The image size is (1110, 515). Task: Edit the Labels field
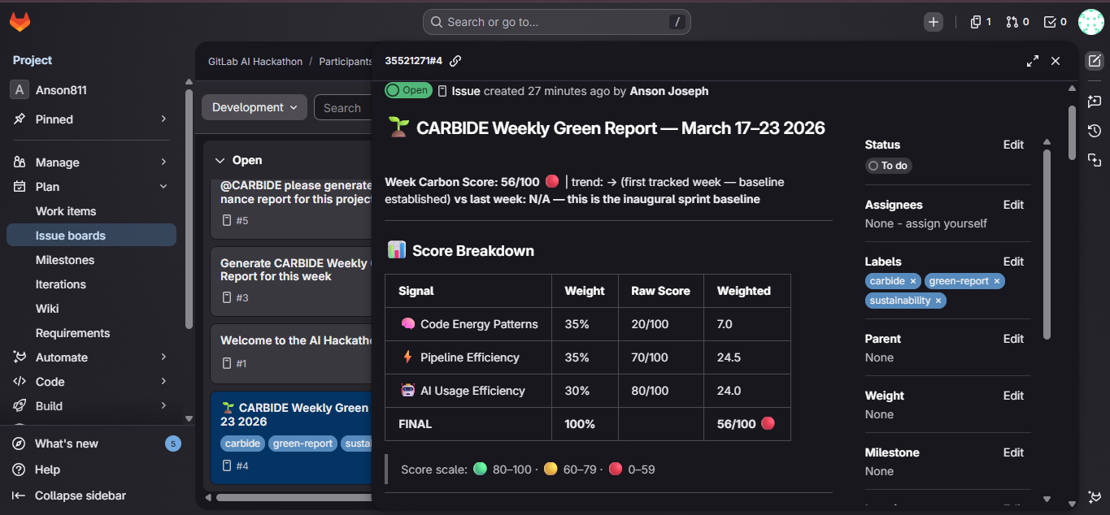pyautogui.click(x=1013, y=262)
